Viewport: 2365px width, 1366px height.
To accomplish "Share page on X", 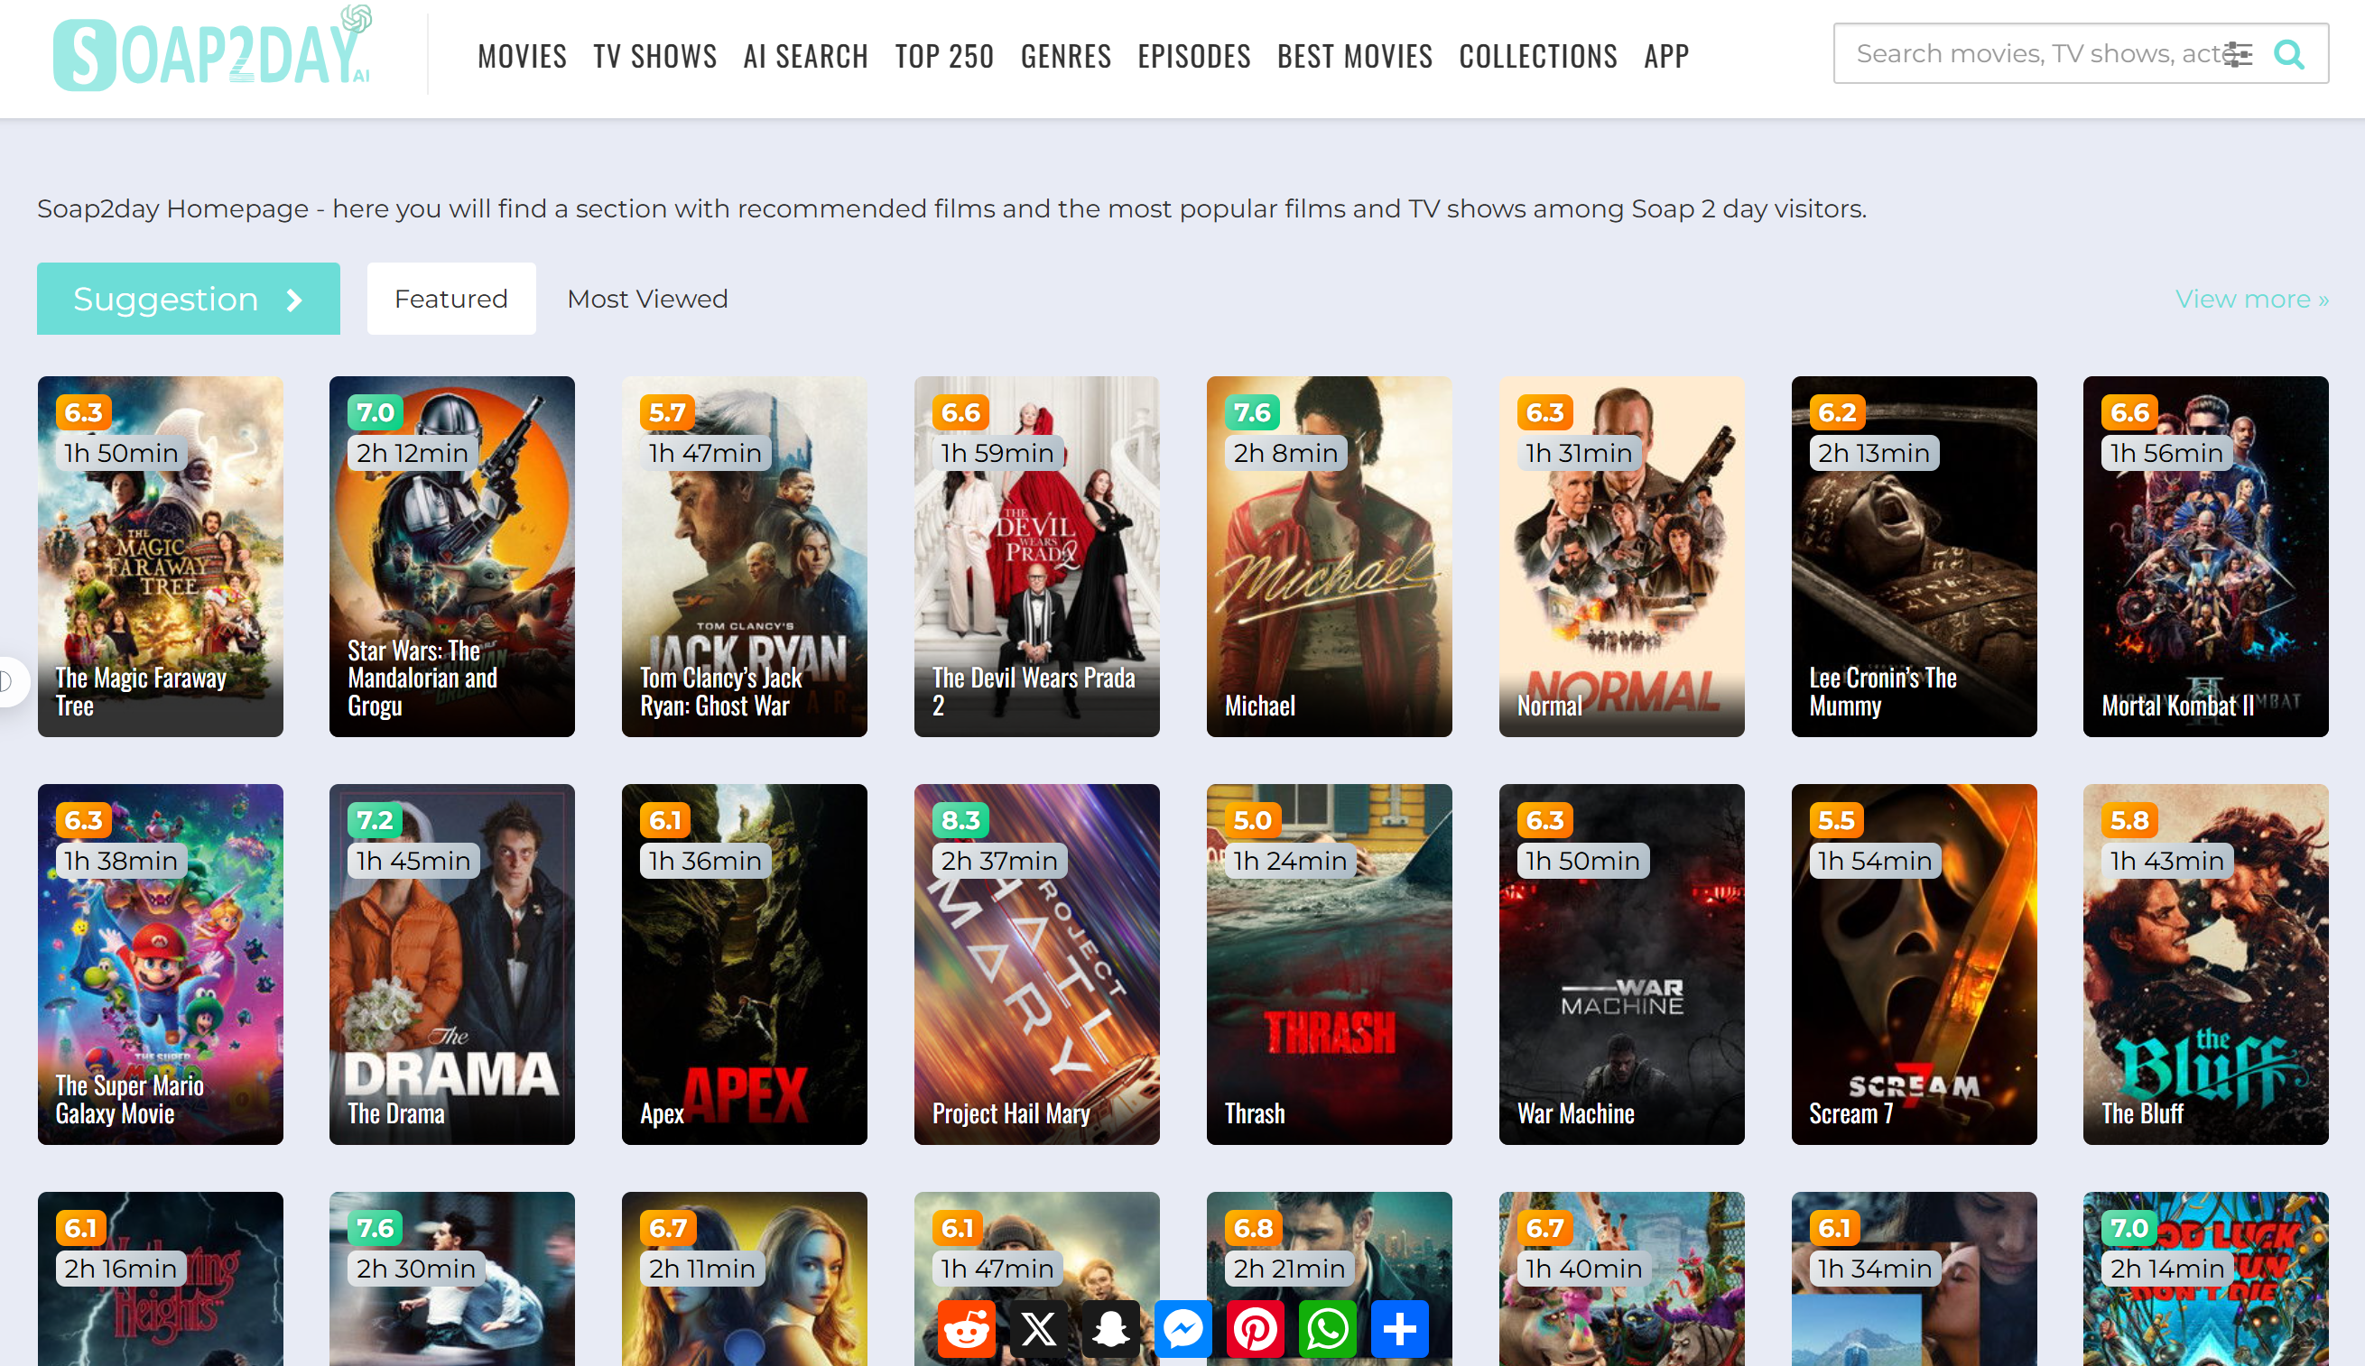I will (x=1039, y=1328).
